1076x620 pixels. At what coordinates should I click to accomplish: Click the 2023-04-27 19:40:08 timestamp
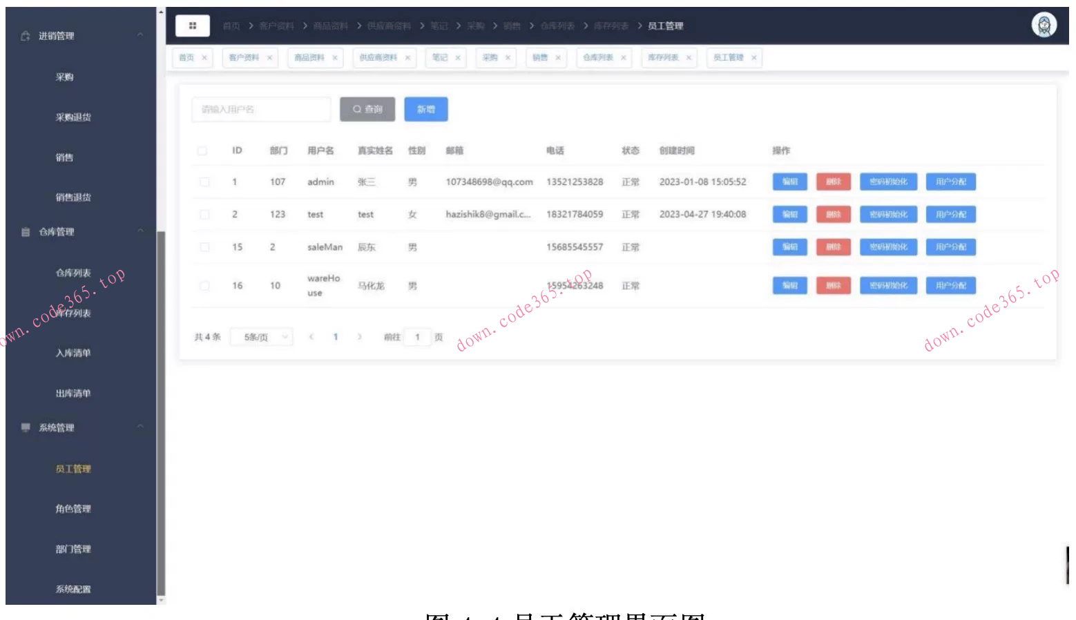click(x=702, y=215)
